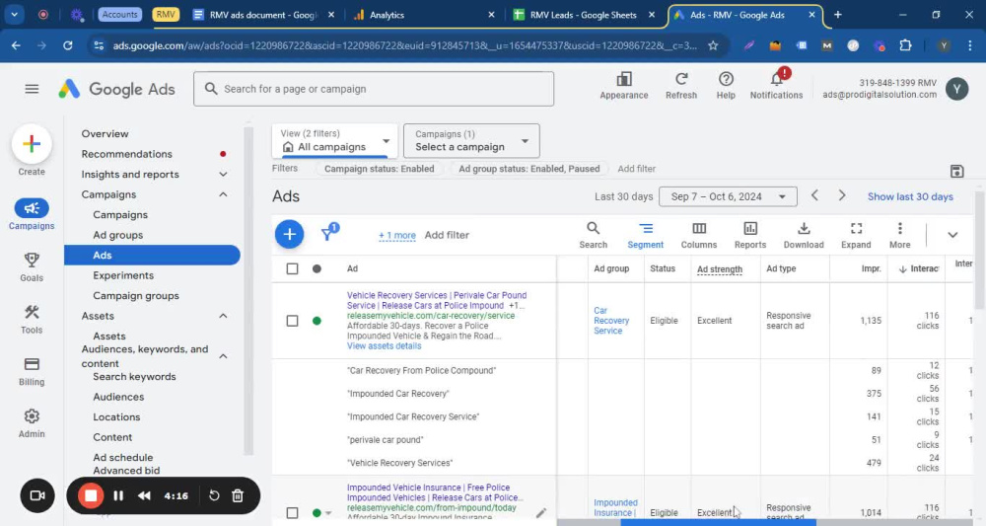Open Experiments in the navigation

pyautogui.click(x=123, y=275)
